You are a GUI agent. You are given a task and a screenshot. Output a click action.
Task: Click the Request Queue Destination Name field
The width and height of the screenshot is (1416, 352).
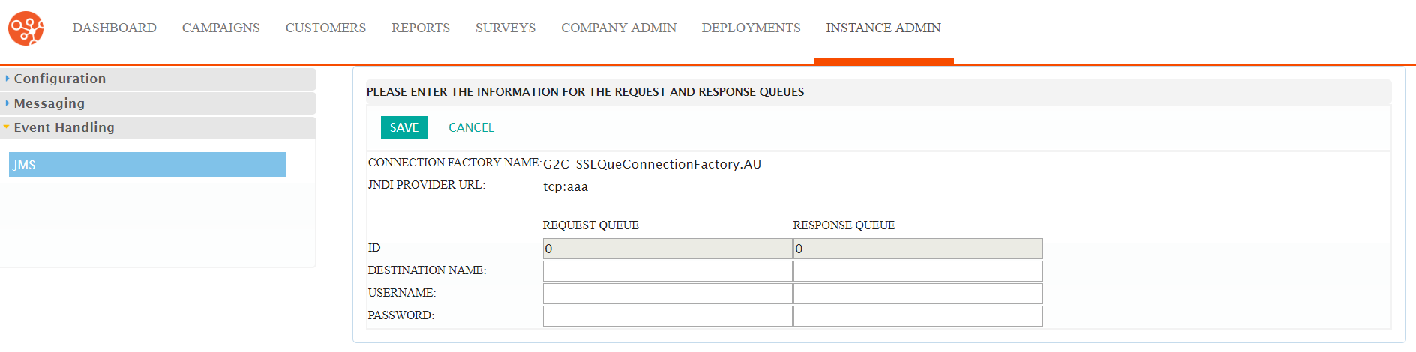[667, 271]
